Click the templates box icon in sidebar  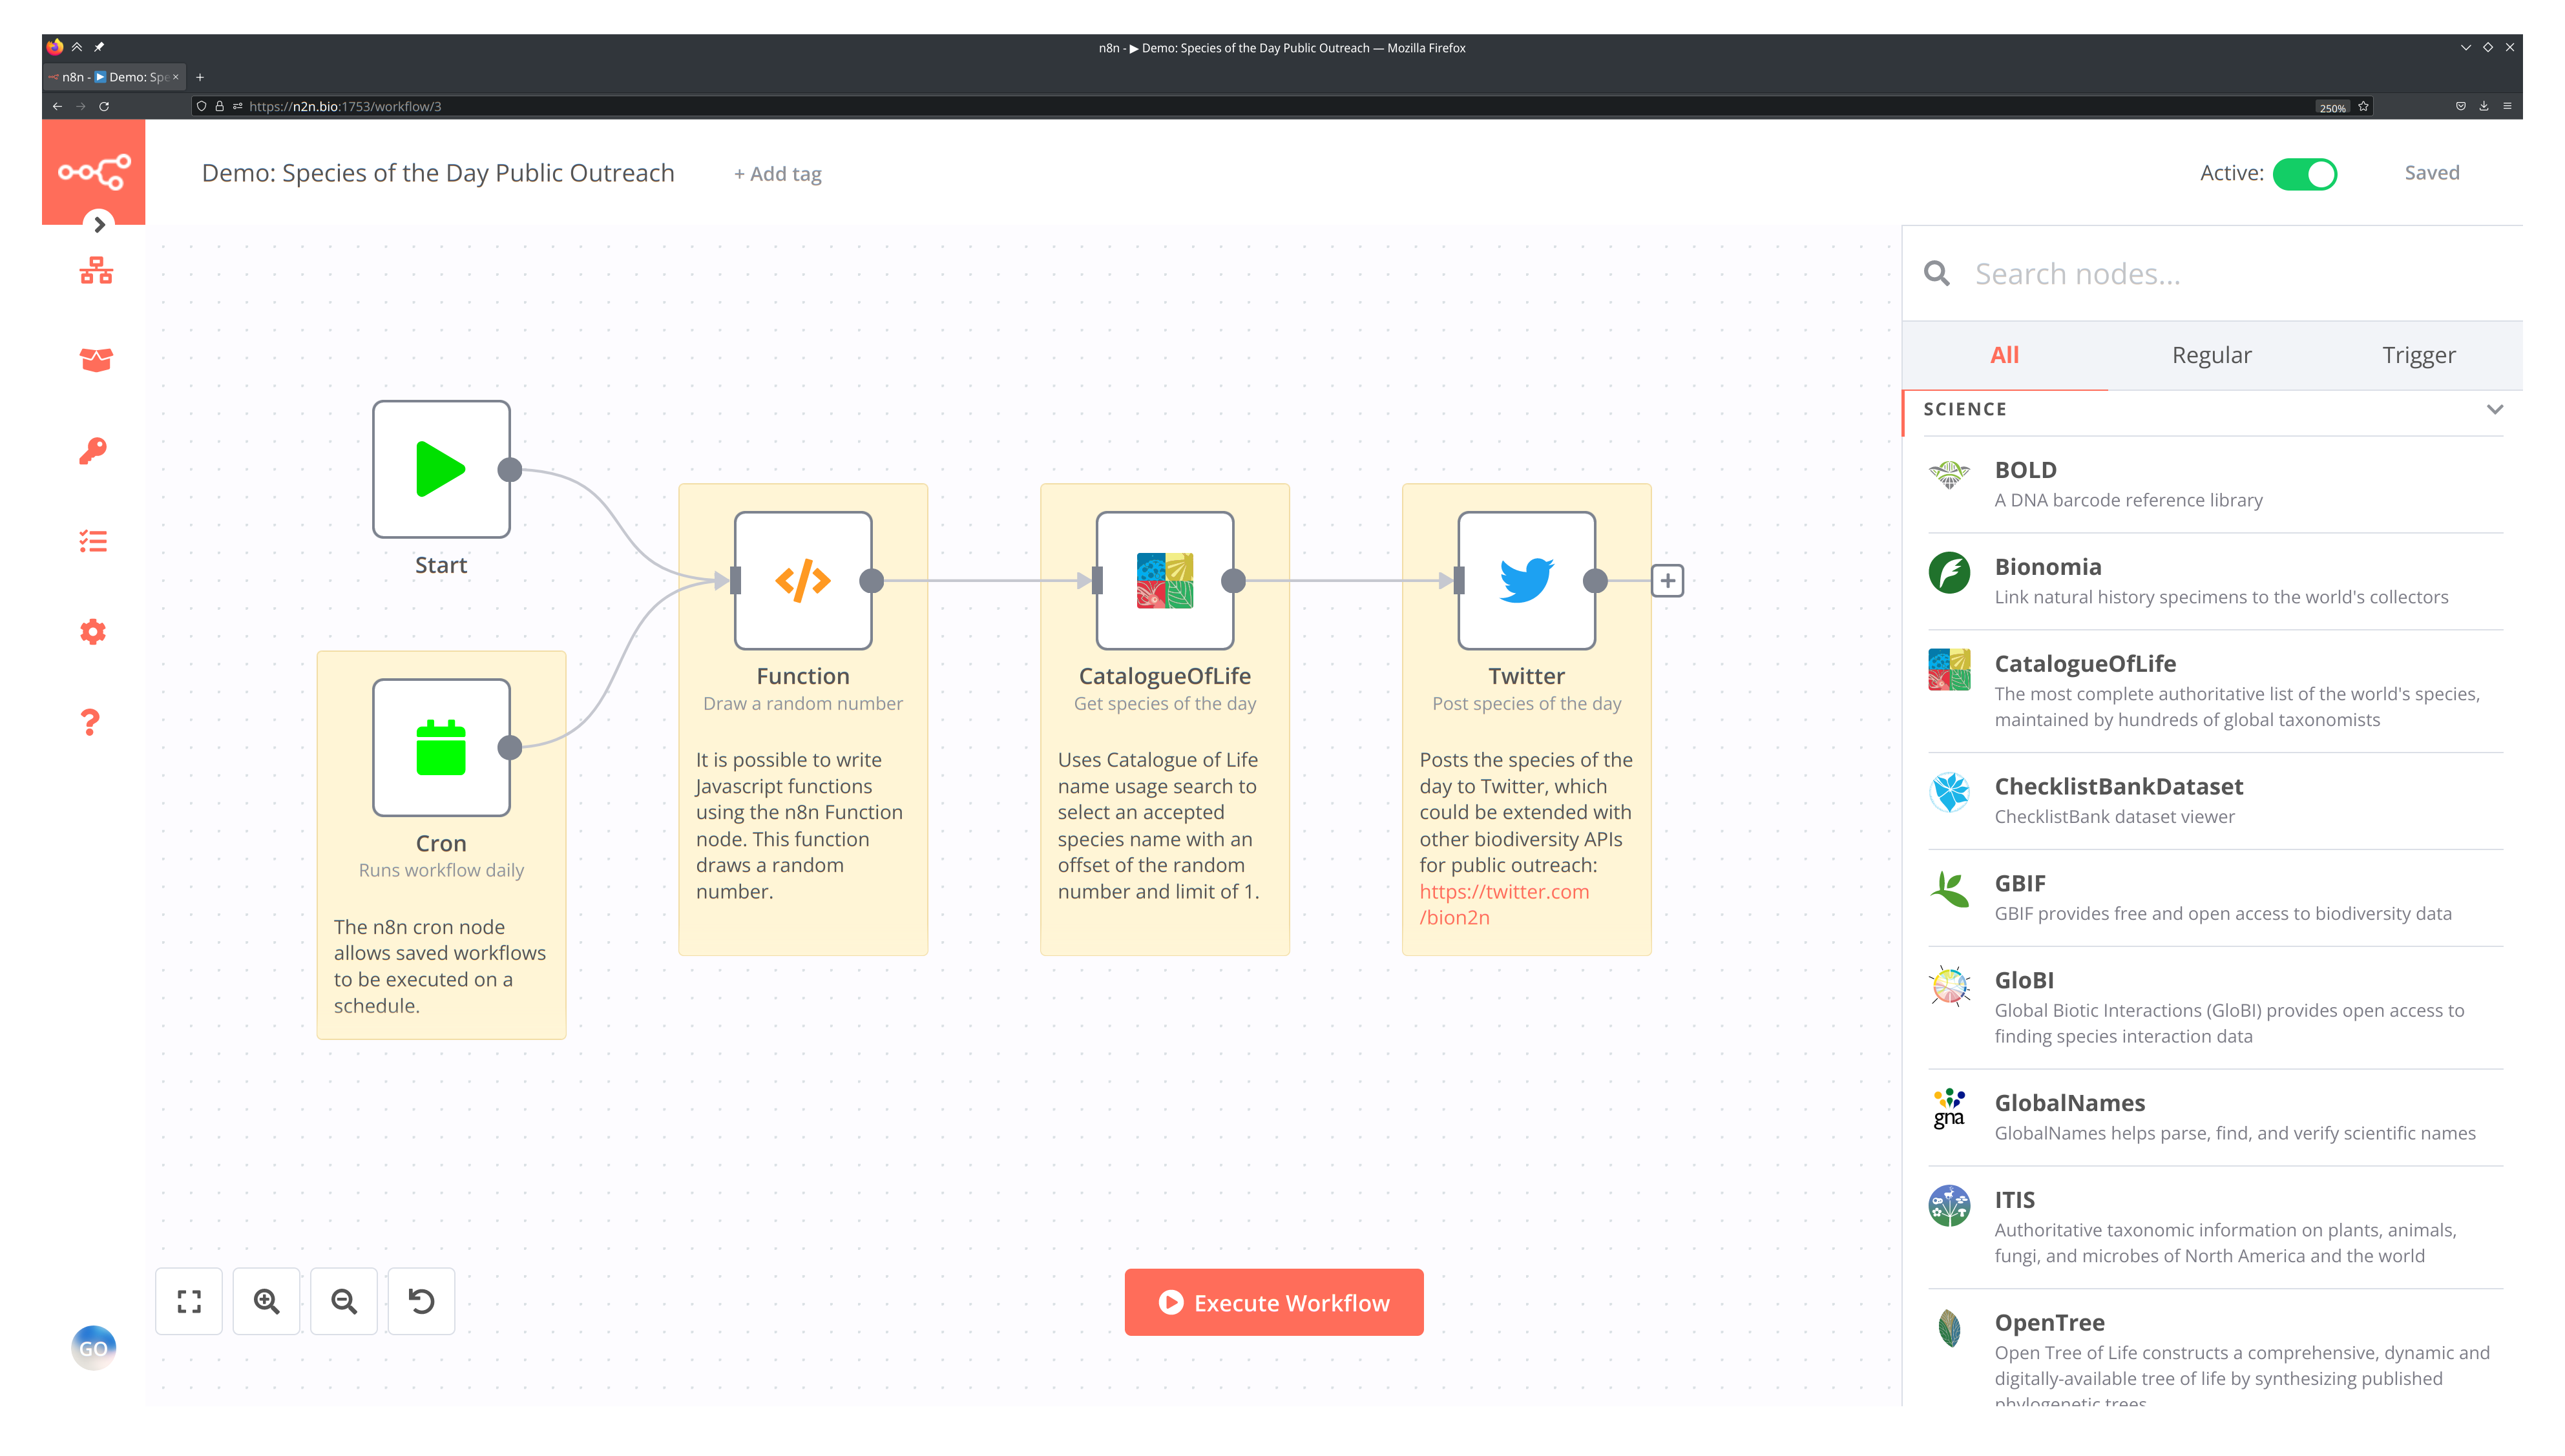(96, 360)
